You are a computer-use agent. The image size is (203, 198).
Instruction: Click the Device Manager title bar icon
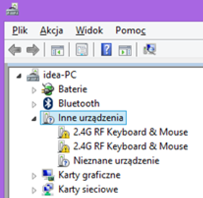[x=12, y=9]
